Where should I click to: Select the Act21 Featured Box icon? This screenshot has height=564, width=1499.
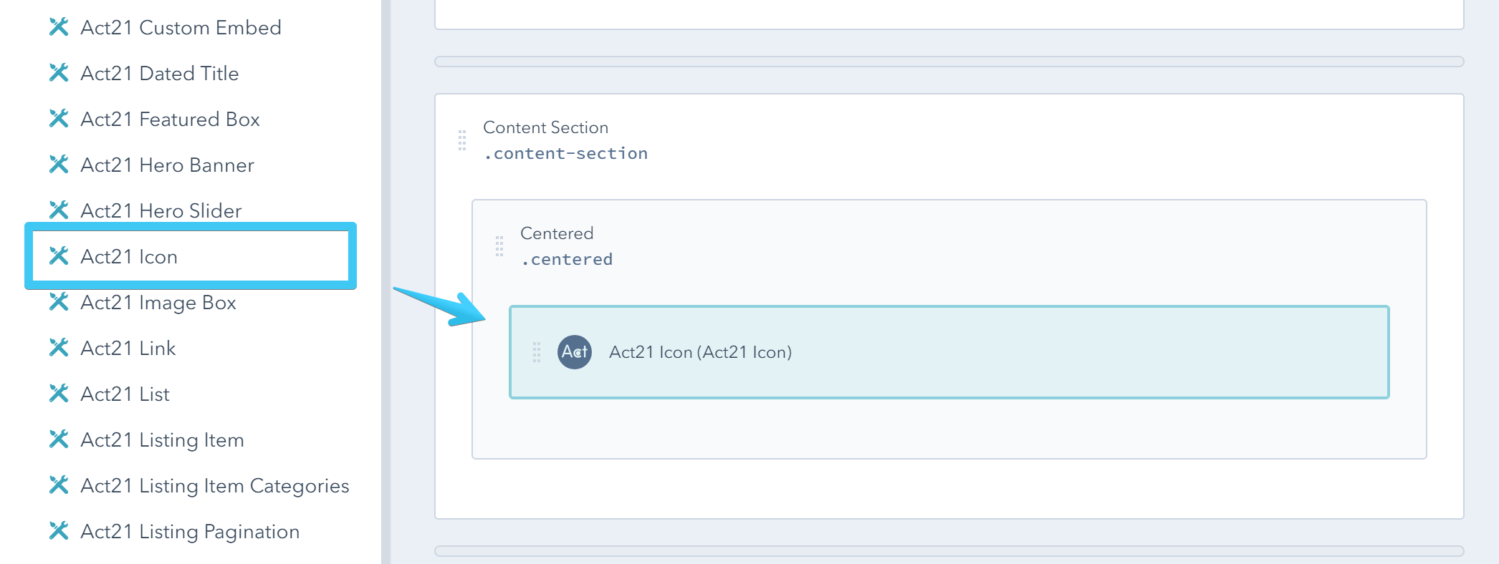coord(59,119)
